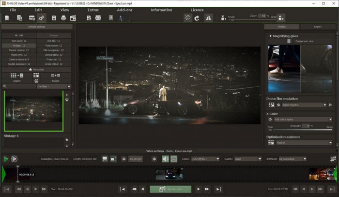Viewport: 339px width, 197px height.
Task: Select the Vintage: 12 preset category
Action: (18, 45)
